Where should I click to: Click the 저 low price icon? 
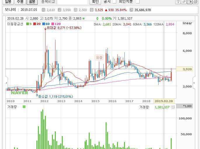click(76, 10)
